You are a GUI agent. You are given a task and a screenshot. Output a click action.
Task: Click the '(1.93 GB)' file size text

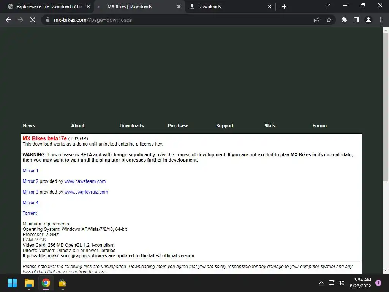pyautogui.click(x=78, y=138)
